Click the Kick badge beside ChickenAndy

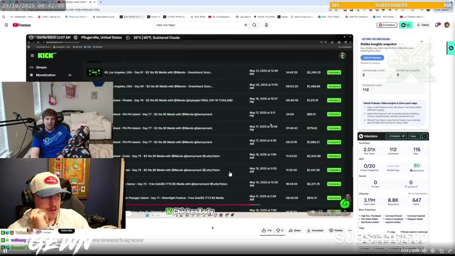(169, 212)
